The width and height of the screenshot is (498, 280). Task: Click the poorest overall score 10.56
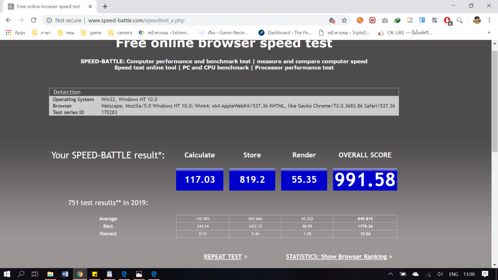[x=365, y=234]
